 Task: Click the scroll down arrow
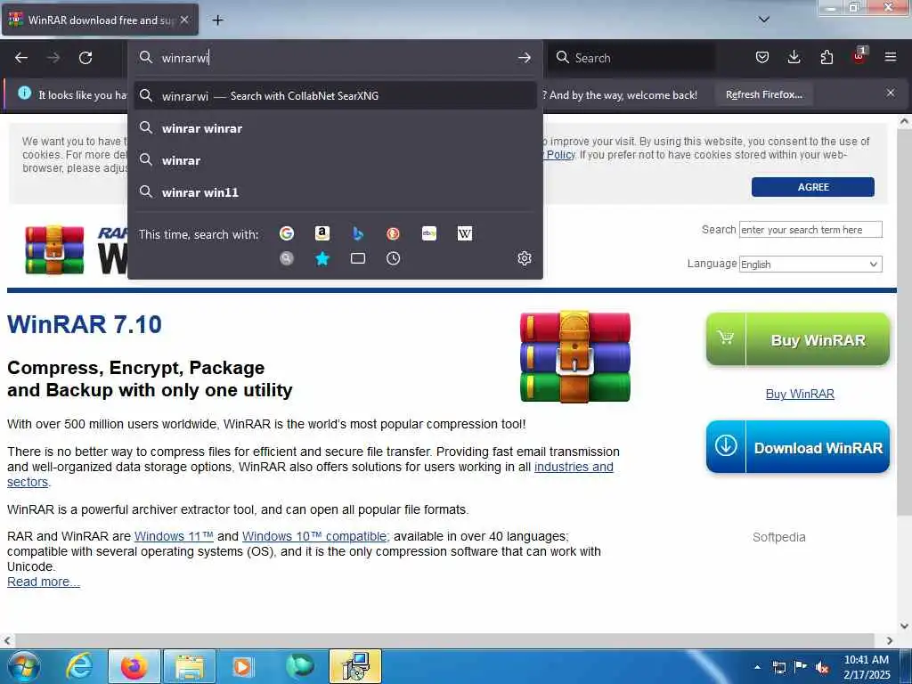click(904, 626)
